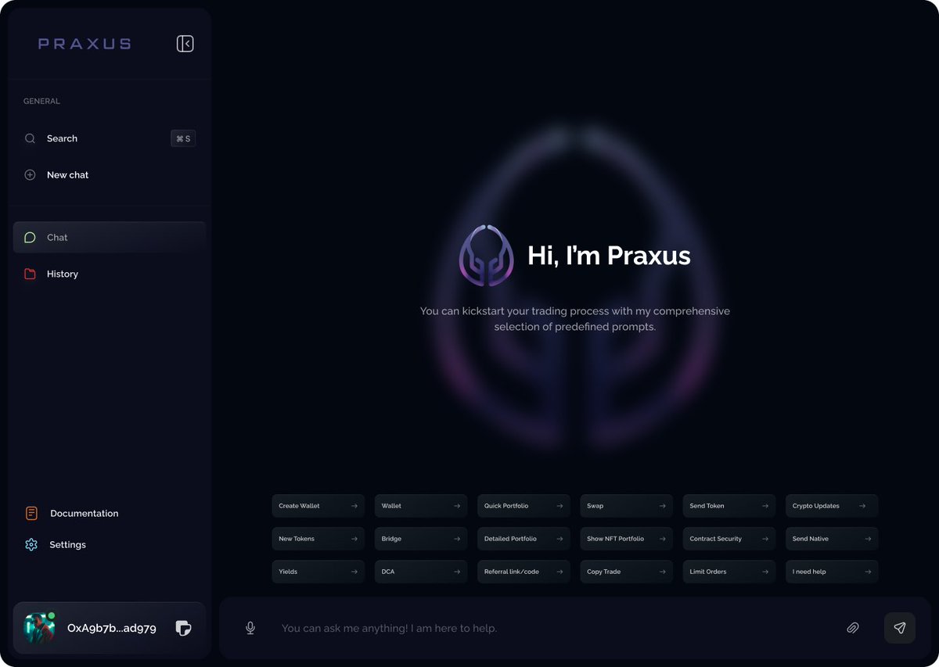Open Documentation using the orange document icon
939x667 pixels.
point(31,513)
